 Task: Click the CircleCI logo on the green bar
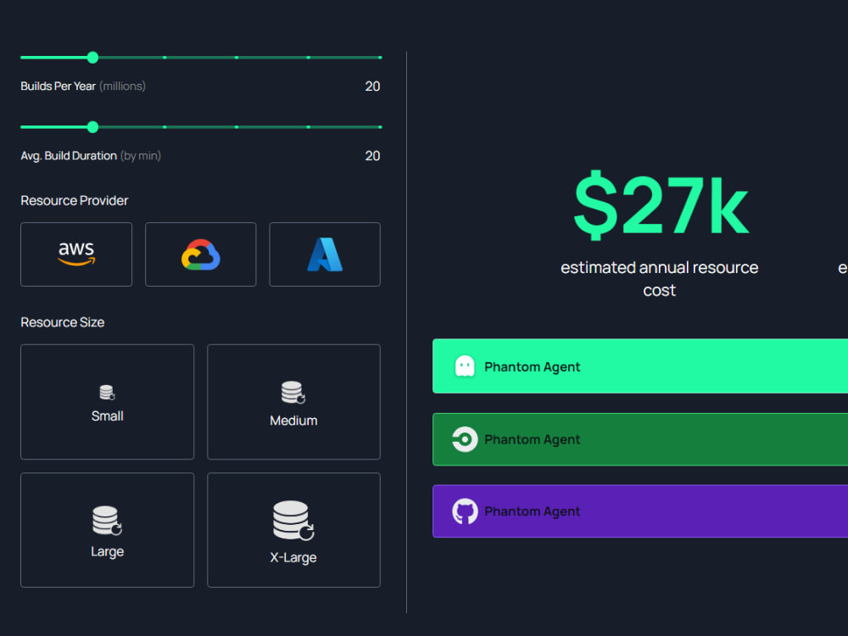(465, 439)
